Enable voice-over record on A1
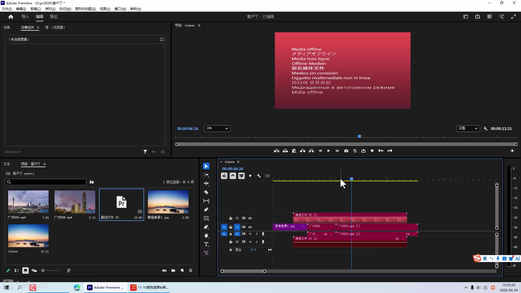521x293 pixels. coord(263,234)
